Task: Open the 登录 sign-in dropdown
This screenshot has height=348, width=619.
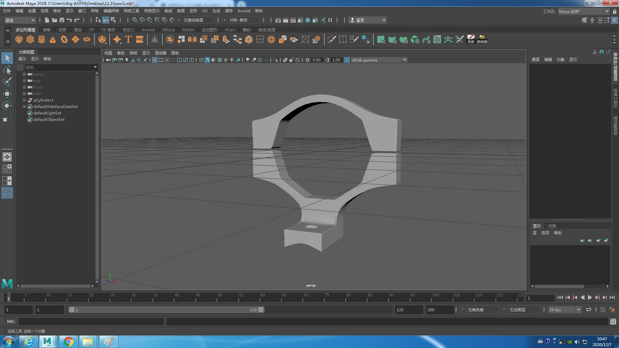Action: [x=368, y=20]
